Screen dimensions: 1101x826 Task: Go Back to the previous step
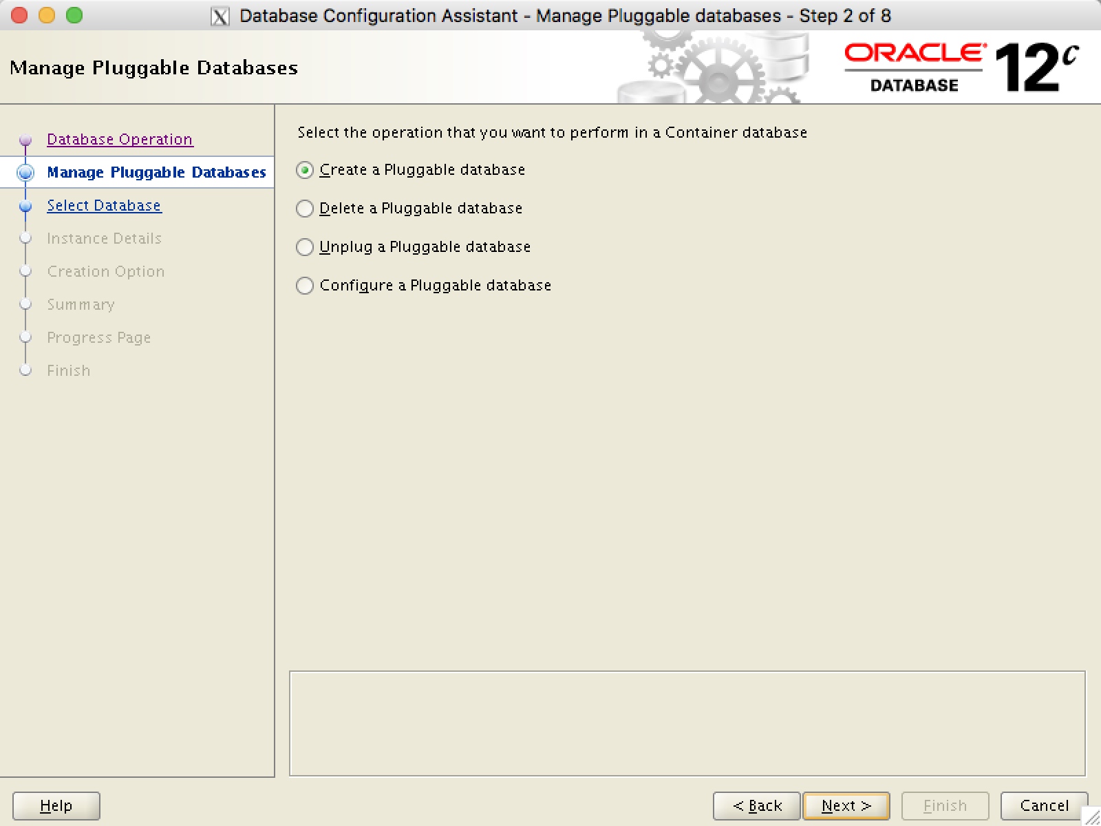click(x=756, y=805)
